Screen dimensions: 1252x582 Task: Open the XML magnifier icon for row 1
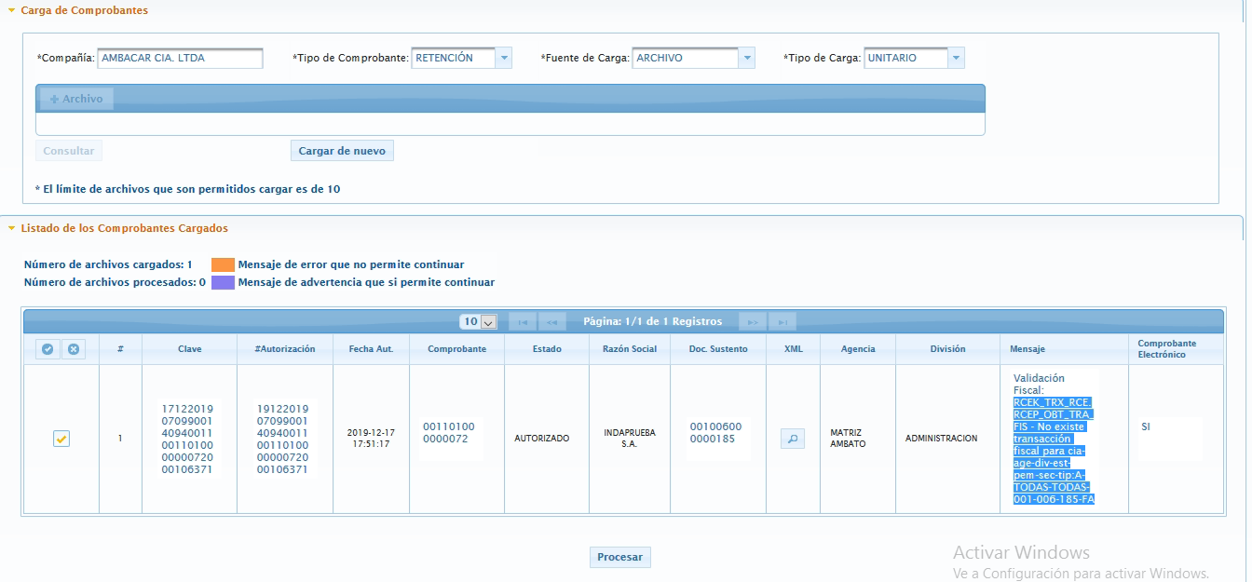click(x=792, y=439)
